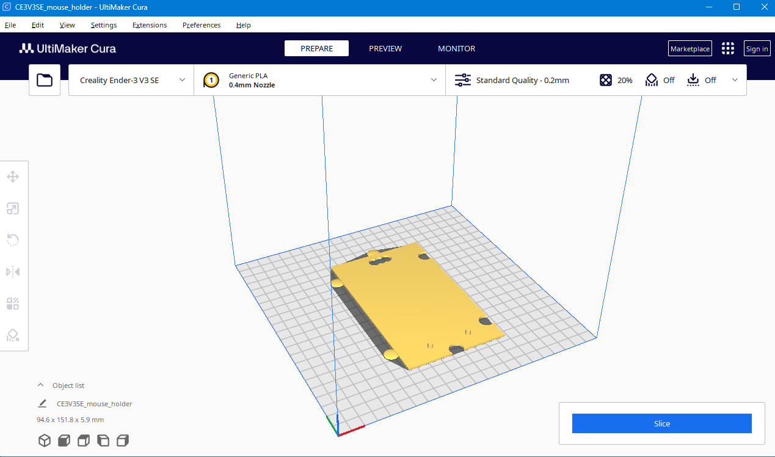775x457 pixels.
Task: Open the Extensions menu
Action: tap(150, 25)
